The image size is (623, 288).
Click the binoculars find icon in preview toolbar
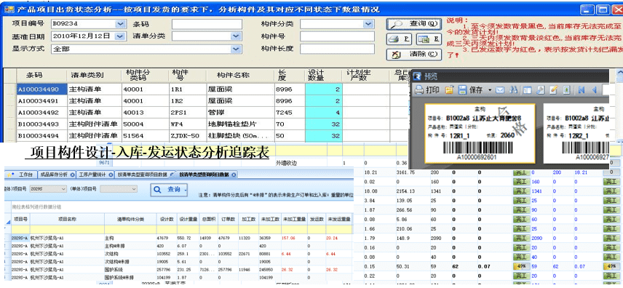click(513, 90)
